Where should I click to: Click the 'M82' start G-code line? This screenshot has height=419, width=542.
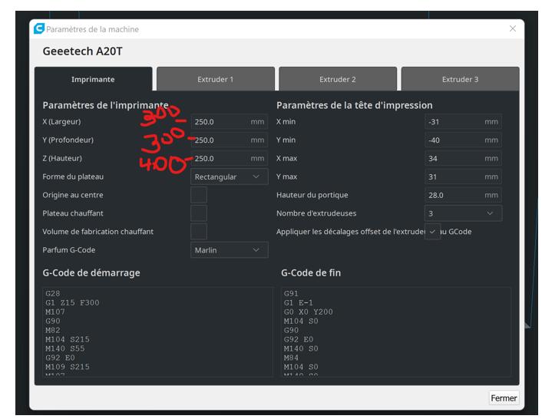(x=53, y=330)
